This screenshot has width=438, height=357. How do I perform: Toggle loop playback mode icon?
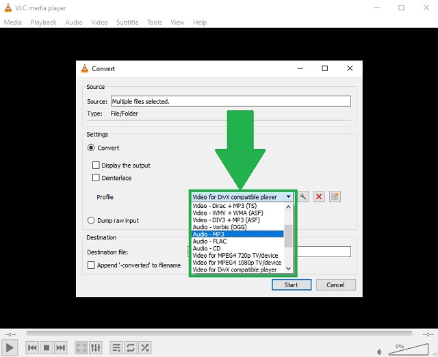coord(131,347)
